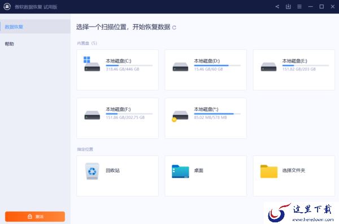Close the application window
Screen dimensions: 339x224
coord(333,7)
